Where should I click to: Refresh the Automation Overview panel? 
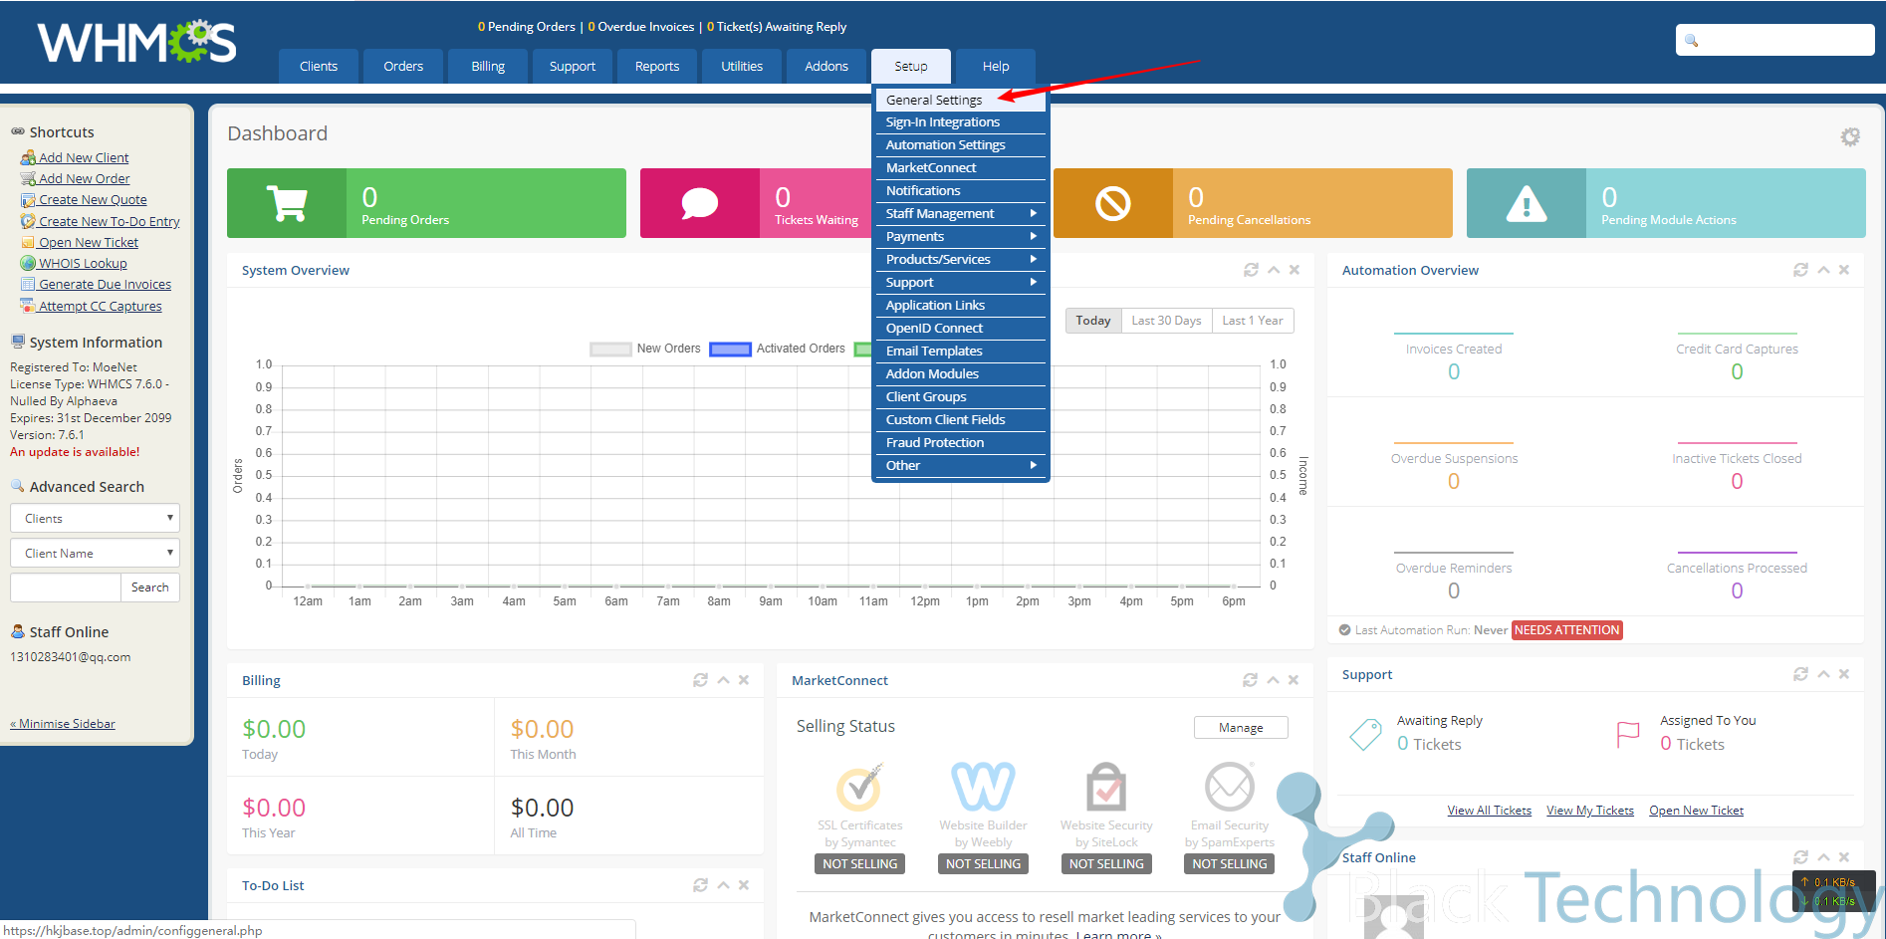(1800, 270)
